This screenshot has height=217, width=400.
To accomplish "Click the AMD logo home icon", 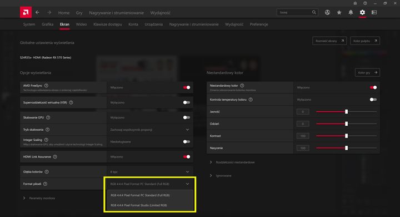I will tap(26, 12).
